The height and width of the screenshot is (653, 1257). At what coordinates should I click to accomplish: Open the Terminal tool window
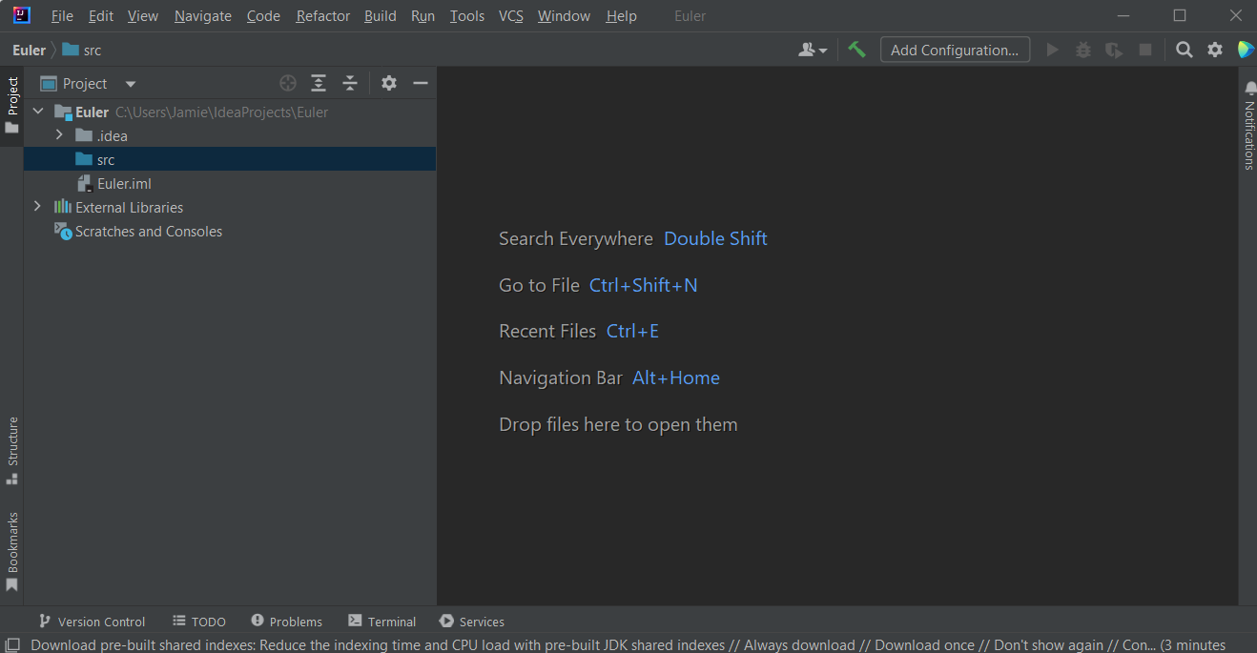pyautogui.click(x=382, y=622)
